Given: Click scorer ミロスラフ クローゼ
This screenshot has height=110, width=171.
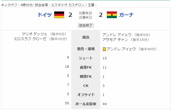Looking at the screenshot, I should click(30, 39).
